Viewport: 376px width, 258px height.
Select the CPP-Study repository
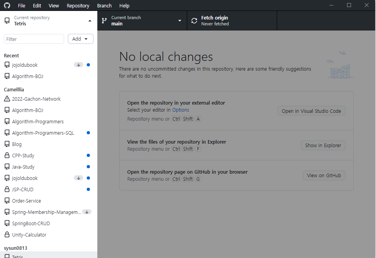click(49, 155)
